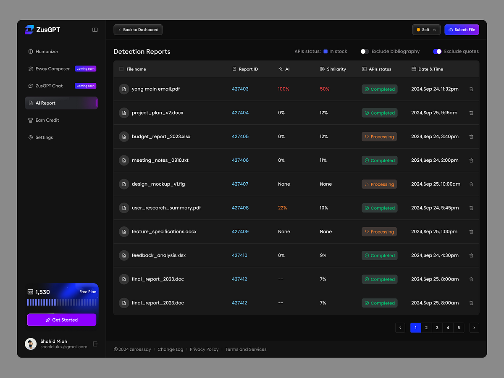Check the select-all File name checkbox
The width and height of the screenshot is (504, 378).
122,69
